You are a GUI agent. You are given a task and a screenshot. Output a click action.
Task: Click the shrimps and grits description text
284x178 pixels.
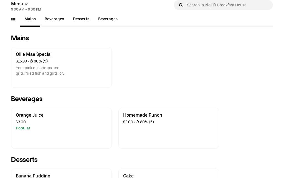point(41,71)
